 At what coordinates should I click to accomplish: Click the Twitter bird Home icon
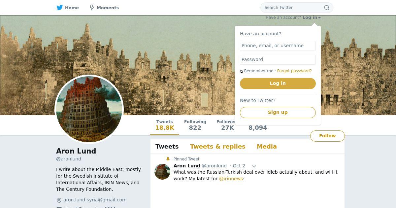[60, 8]
